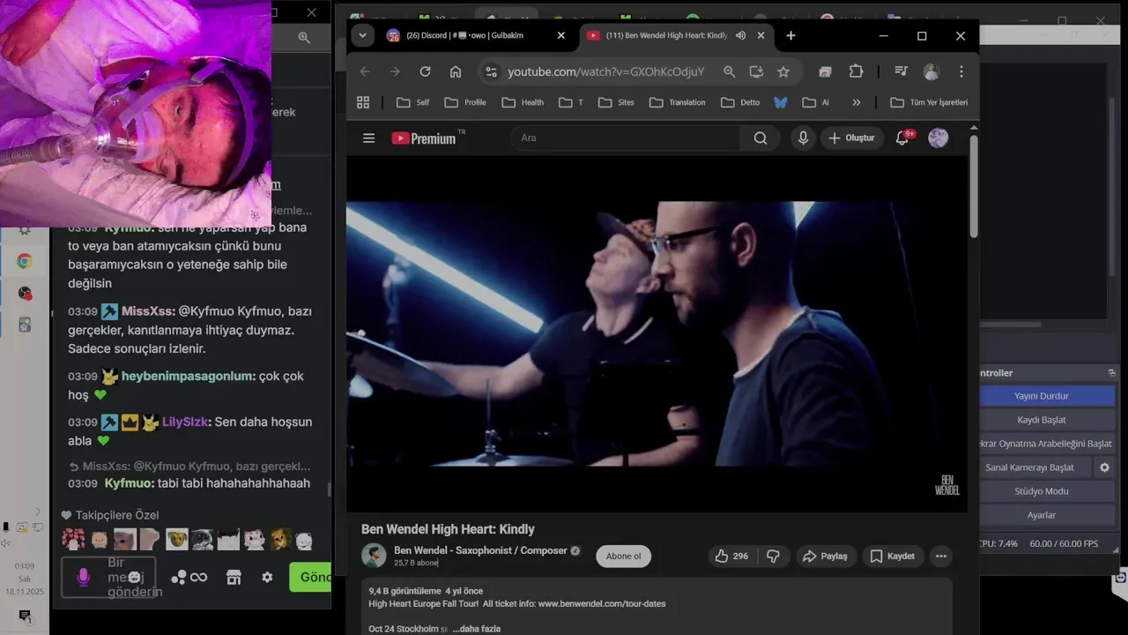Viewport: 1128px width, 635px height.
Task: Open shop icon in chat toolbar
Action: click(x=234, y=577)
